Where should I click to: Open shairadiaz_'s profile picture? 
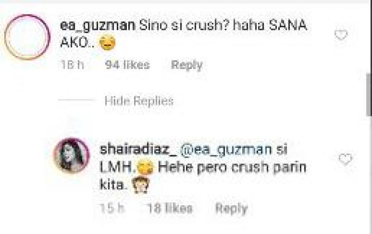click(x=72, y=155)
